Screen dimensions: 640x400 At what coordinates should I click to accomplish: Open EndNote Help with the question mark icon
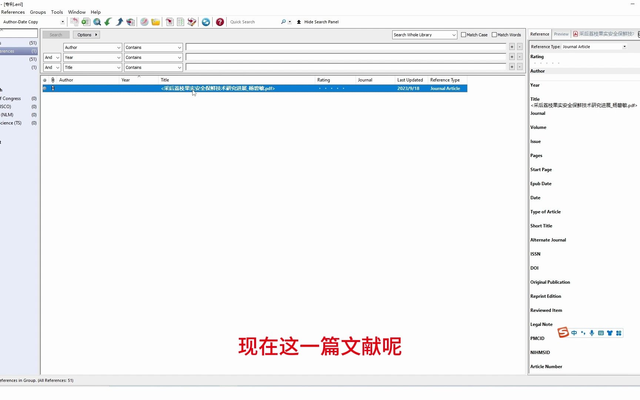(x=220, y=22)
